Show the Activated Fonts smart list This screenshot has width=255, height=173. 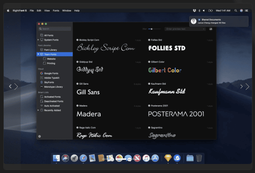52,97
